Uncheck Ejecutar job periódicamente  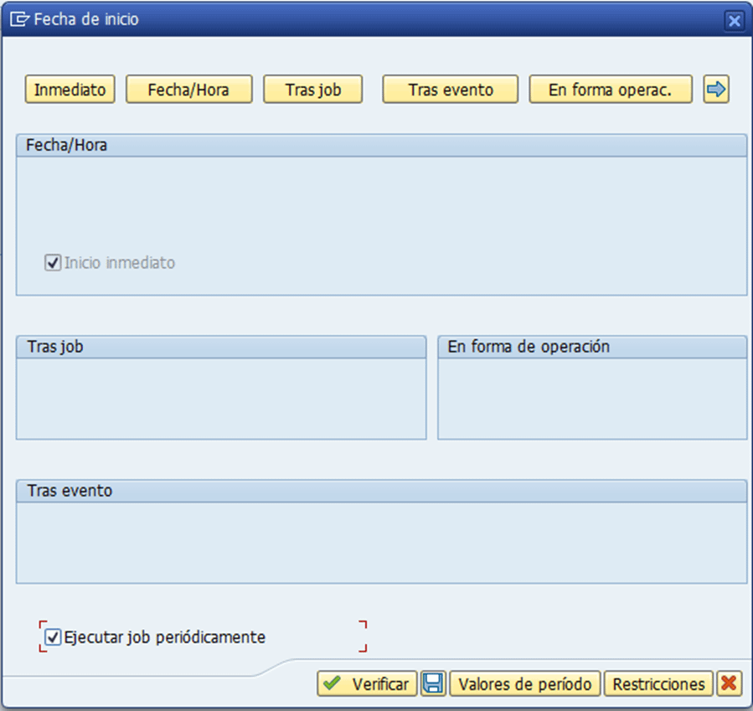(53, 637)
